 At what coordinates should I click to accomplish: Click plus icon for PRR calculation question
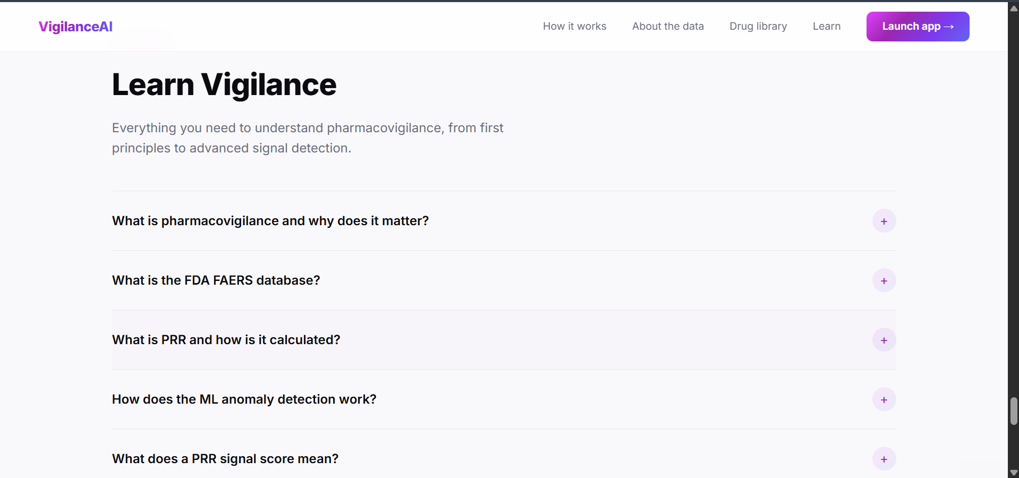(884, 340)
